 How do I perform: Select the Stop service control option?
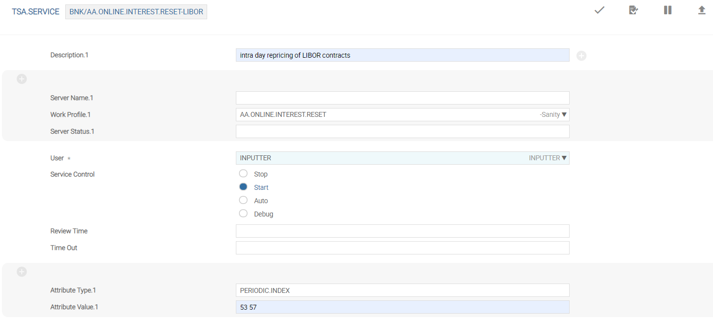[x=243, y=174]
